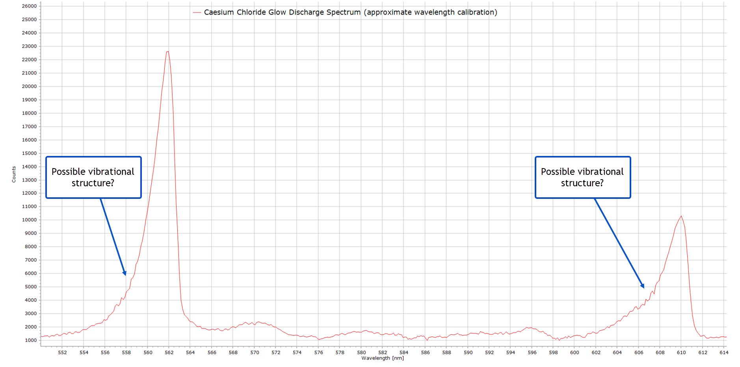The image size is (740, 367).
Task: Click the Caesium Chloride legend title text
Action: (350, 12)
